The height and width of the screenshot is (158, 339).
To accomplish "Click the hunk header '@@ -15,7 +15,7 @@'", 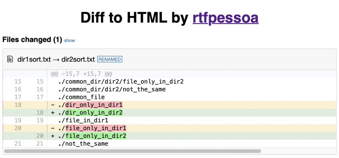I will click(81, 74).
